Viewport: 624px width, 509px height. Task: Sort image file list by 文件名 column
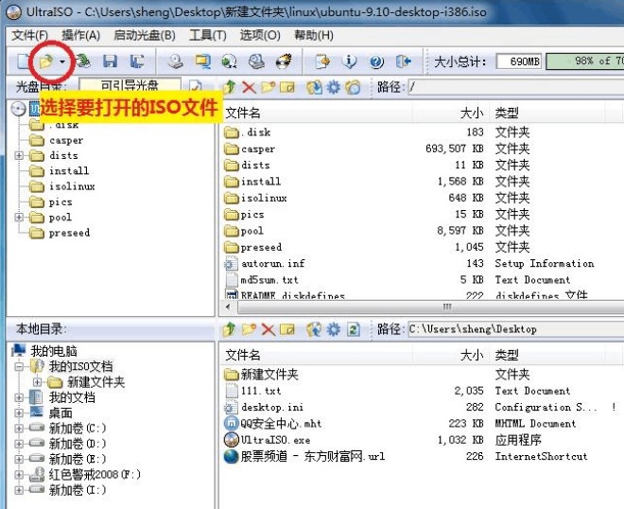pyautogui.click(x=317, y=114)
